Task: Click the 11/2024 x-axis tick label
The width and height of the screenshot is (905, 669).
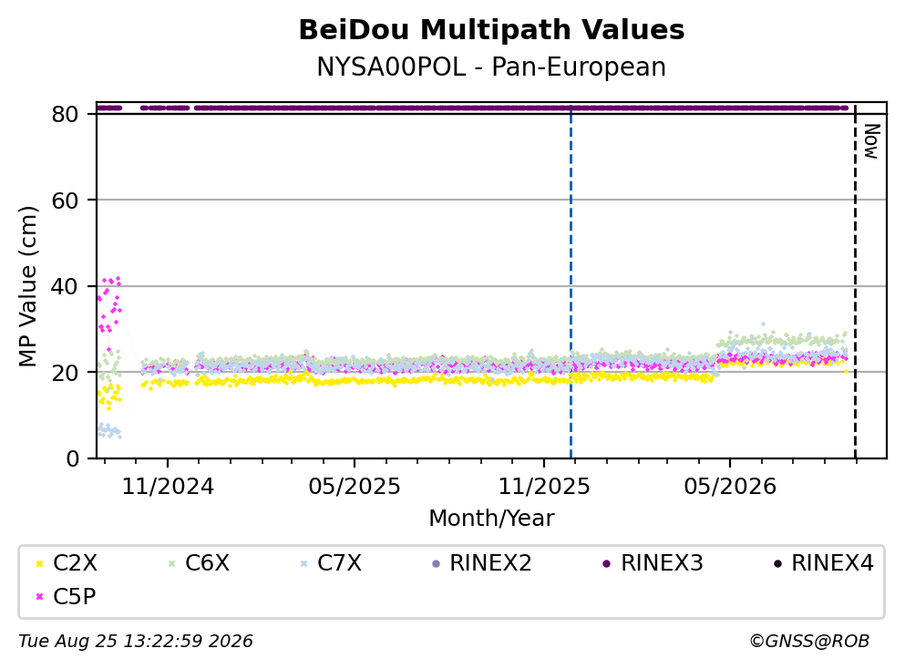Action: pos(168,487)
